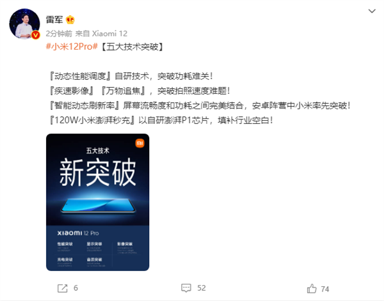
Task: Click the comment count 52
Action: tap(202, 288)
